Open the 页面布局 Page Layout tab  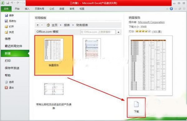coord(40,9)
